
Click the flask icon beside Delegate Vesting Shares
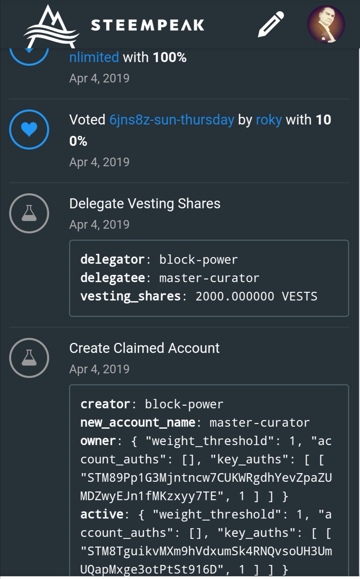[29, 213]
